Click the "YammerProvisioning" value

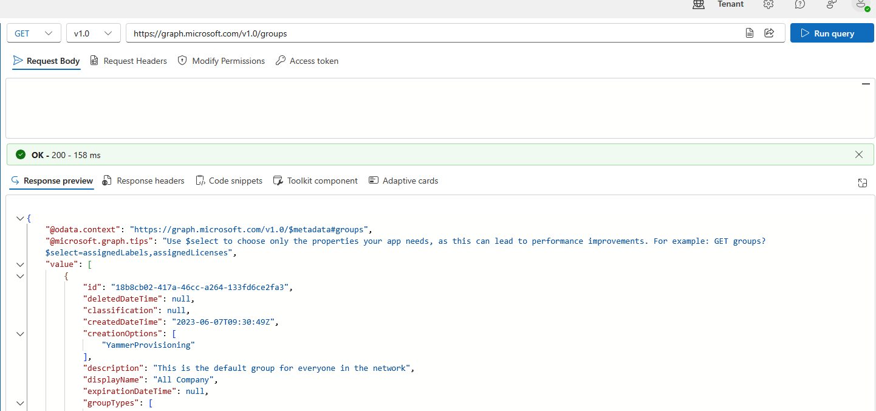148,345
